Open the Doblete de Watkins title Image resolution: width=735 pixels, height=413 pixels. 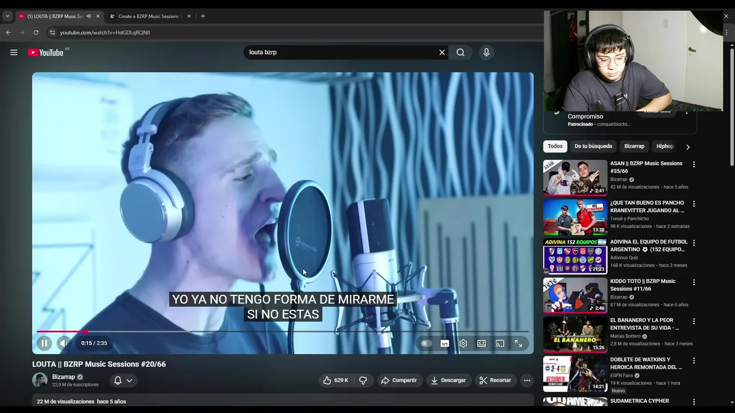(646, 363)
